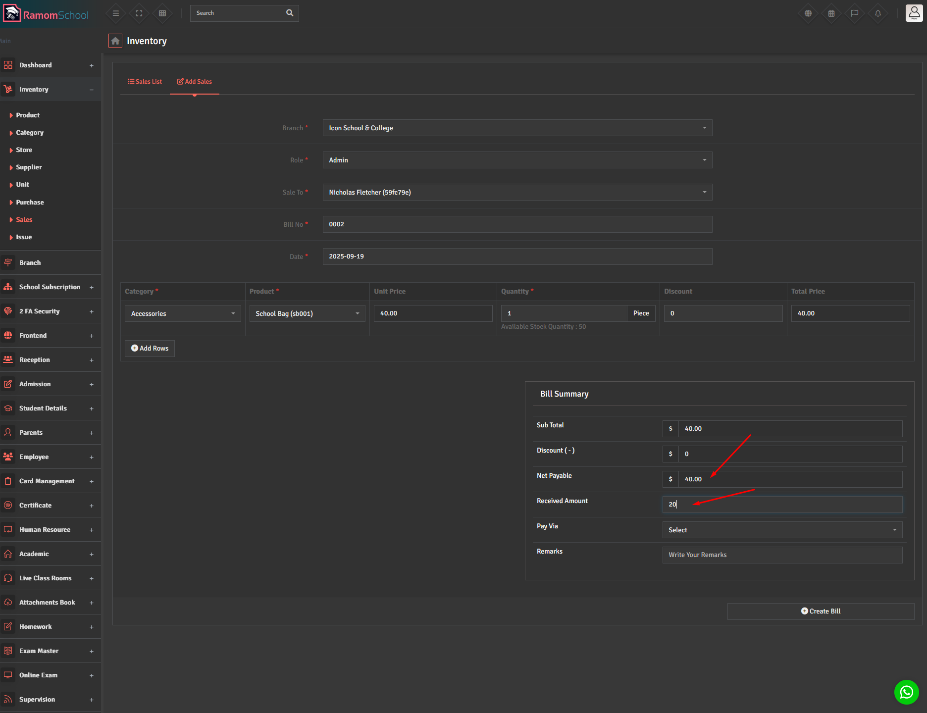The width and height of the screenshot is (927, 713).
Task: Click the Card Management icon in sidebar
Action: click(x=8, y=481)
